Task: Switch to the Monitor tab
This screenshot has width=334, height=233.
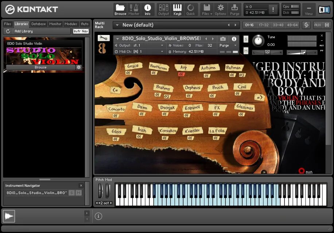Action: click(55, 24)
